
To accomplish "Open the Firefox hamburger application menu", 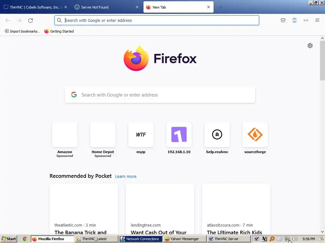I will pos(317,20).
